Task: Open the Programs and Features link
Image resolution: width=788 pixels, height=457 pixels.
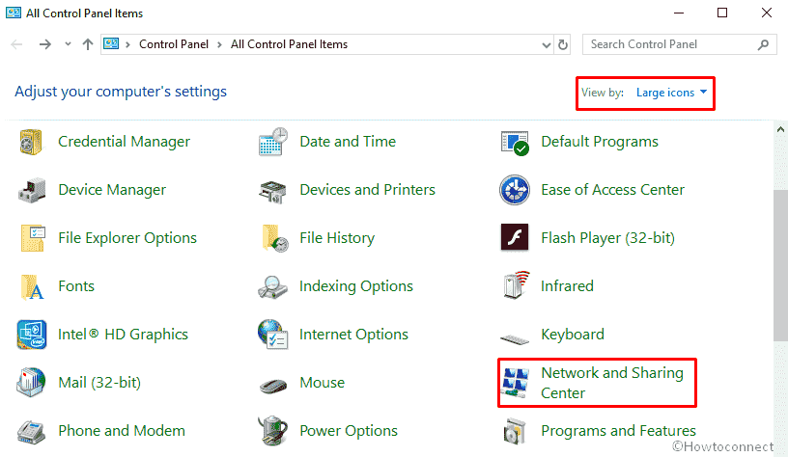Action: coord(618,431)
